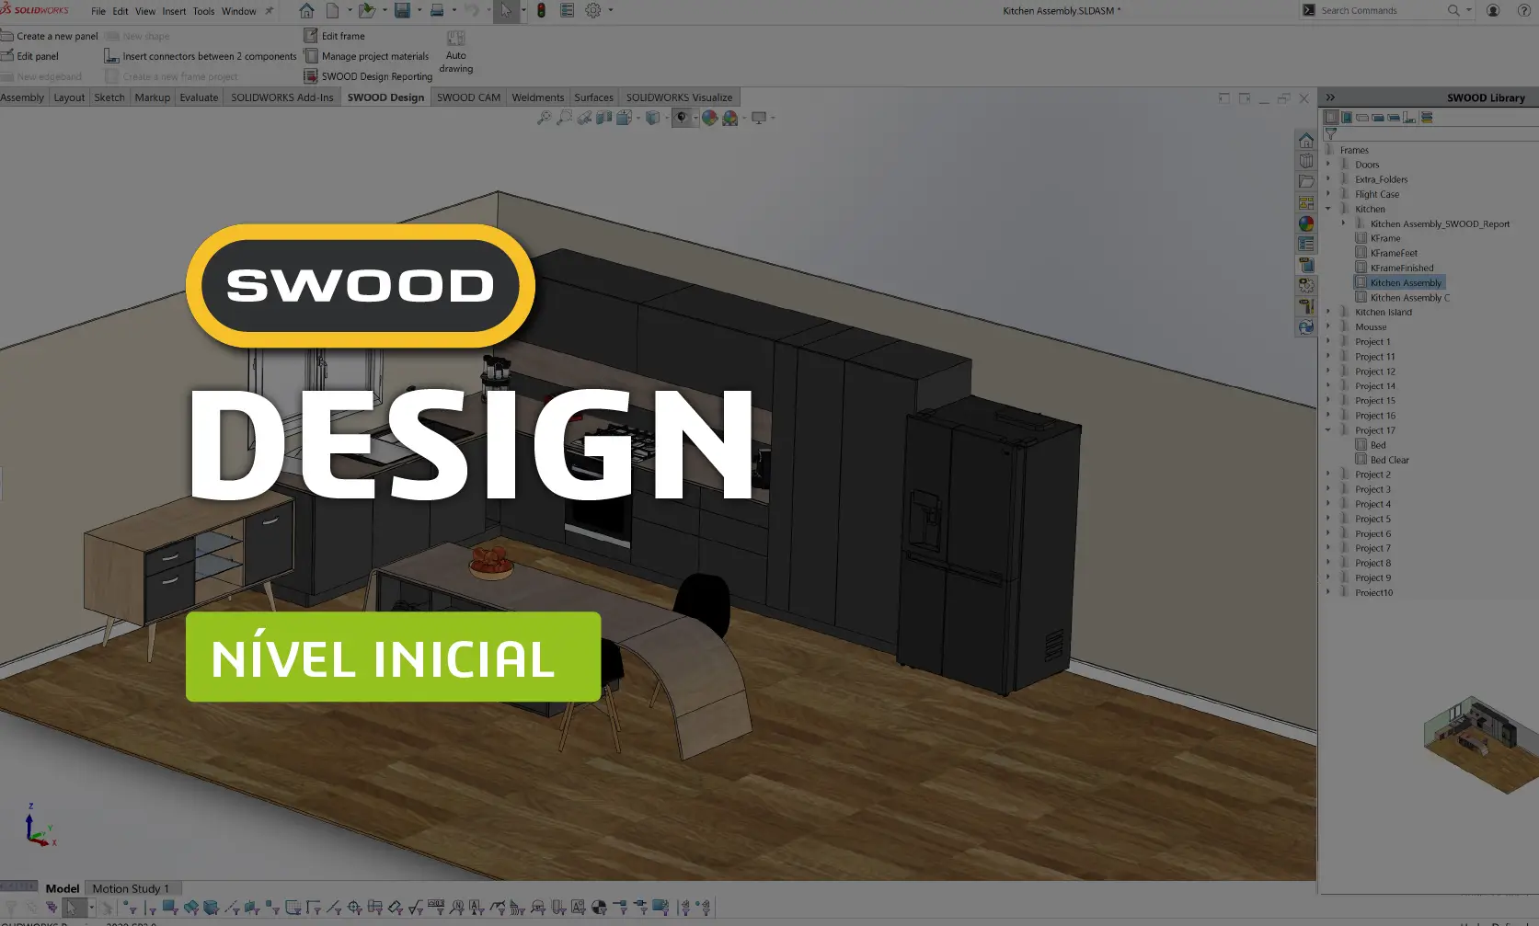Toggle the Filter Solid Bodies selection filter
Viewport: 1539px width, 926px height.
(x=211, y=908)
